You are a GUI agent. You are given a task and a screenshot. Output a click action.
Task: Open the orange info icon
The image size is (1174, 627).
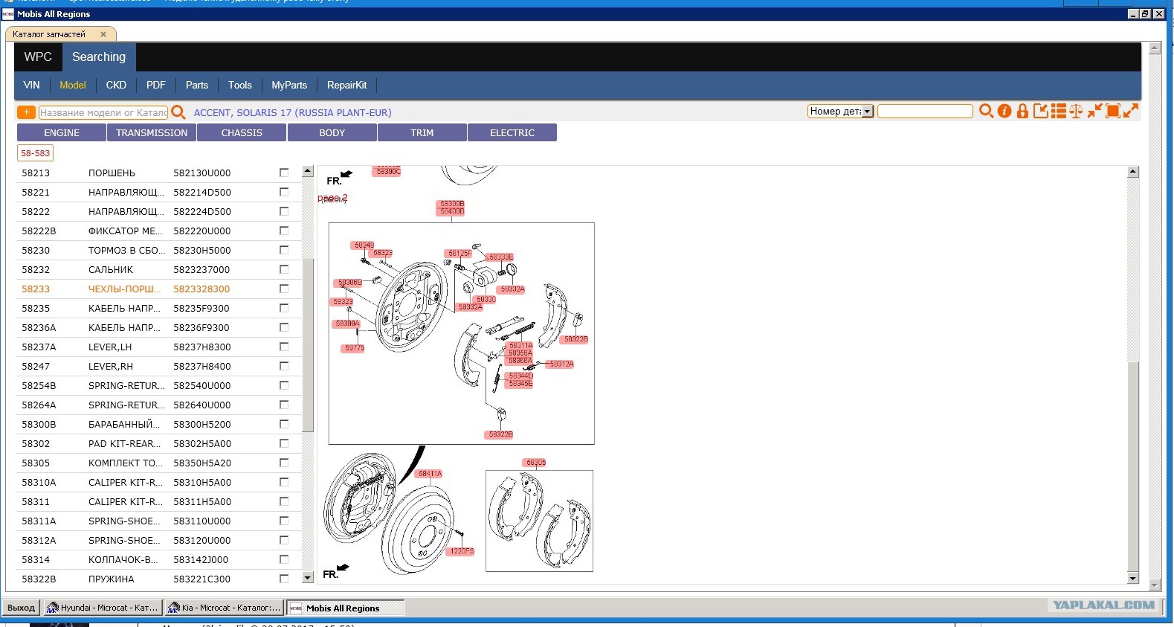(x=1004, y=111)
